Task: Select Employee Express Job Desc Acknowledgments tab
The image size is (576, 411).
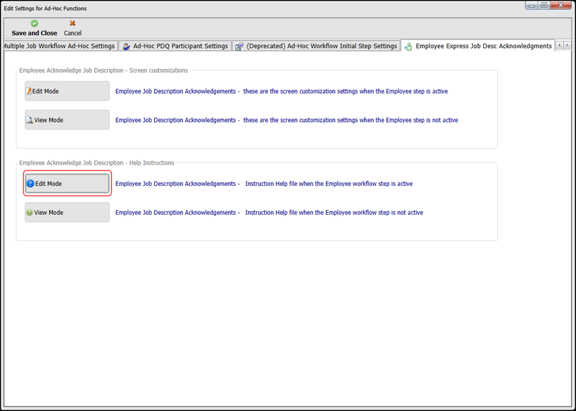Action: click(x=477, y=46)
